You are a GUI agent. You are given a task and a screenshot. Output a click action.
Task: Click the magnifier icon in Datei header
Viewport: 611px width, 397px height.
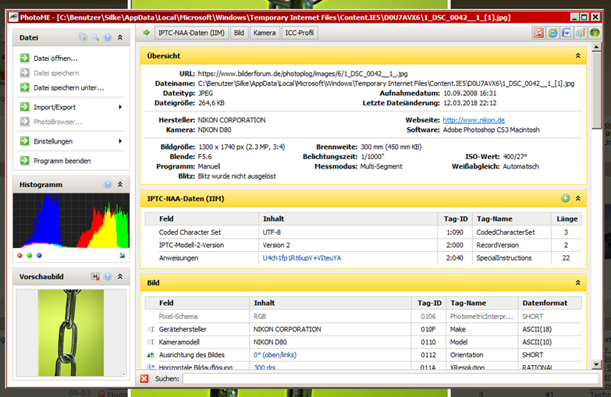[x=95, y=37]
